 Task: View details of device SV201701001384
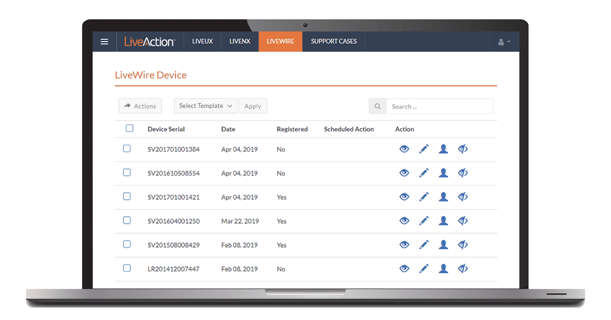click(x=404, y=148)
